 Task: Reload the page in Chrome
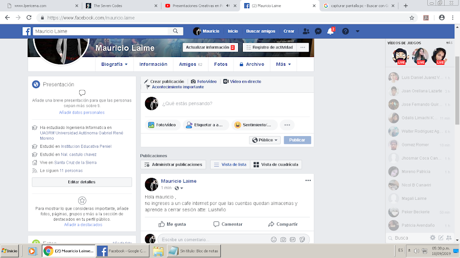click(x=29, y=17)
